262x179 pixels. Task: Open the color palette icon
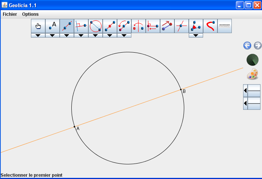tap(253, 74)
